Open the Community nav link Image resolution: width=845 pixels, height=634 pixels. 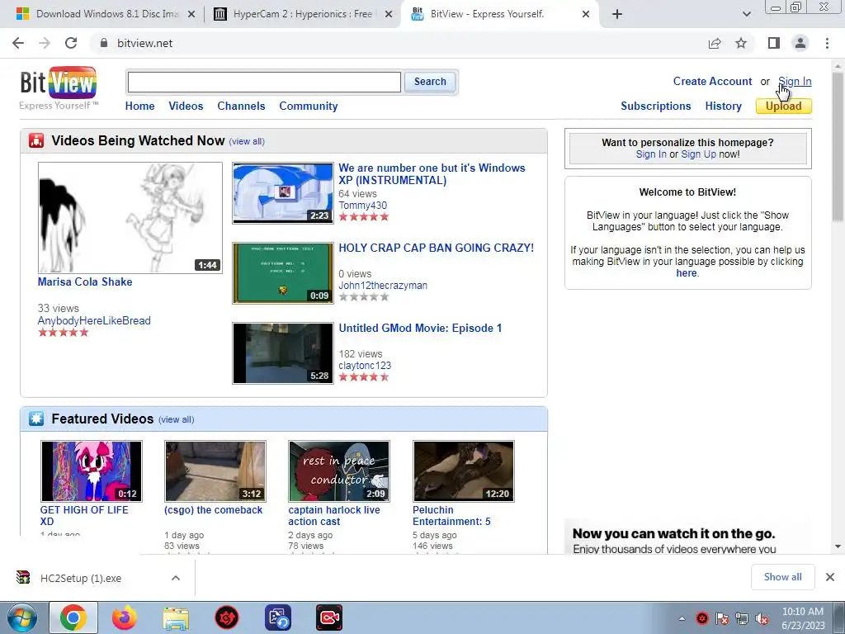click(x=309, y=106)
